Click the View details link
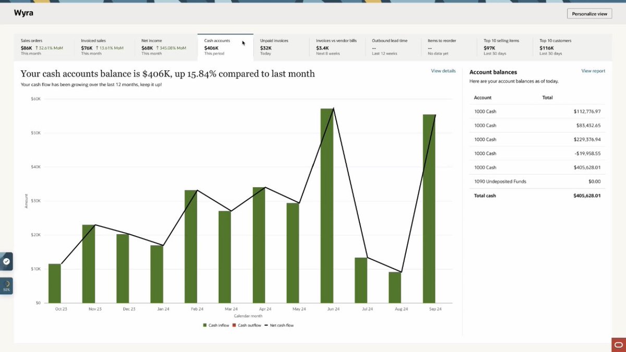The image size is (626, 352). (x=443, y=71)
